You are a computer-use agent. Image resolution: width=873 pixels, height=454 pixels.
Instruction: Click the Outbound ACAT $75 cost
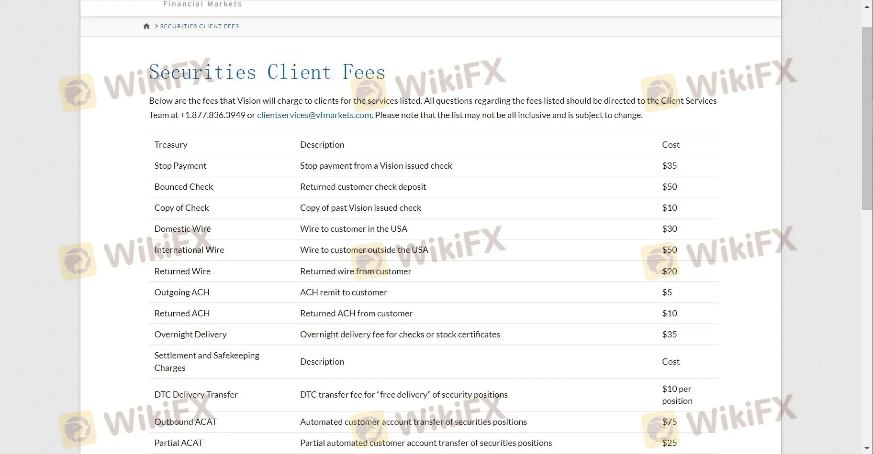click(669, 422)
